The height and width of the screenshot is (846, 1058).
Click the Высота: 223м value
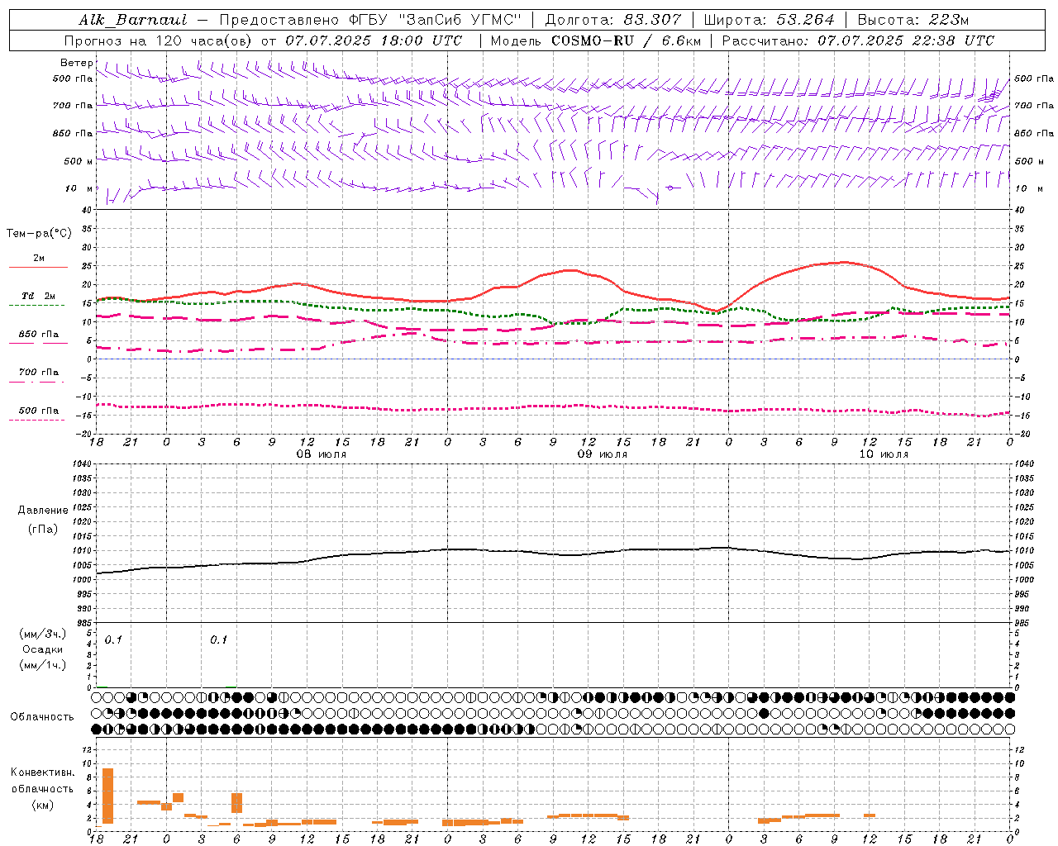[913, 20]
